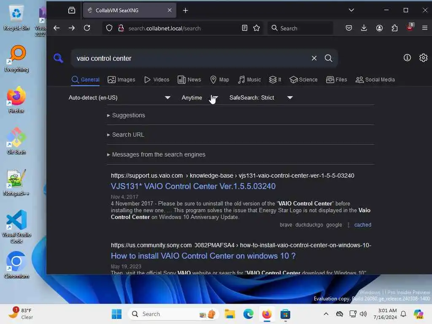
Task: Open the SafeSearch: Strict dropdown
Action: (x=261, y=97)
